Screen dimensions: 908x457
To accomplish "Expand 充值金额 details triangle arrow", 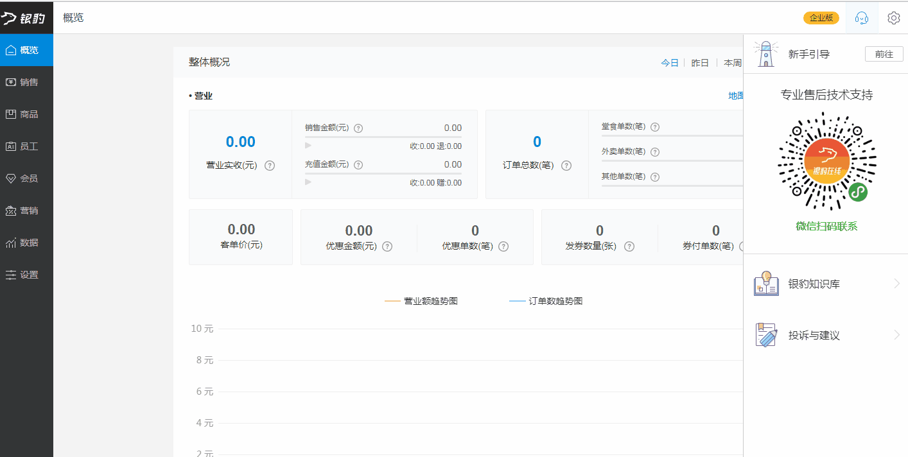I will pos(308,182).
